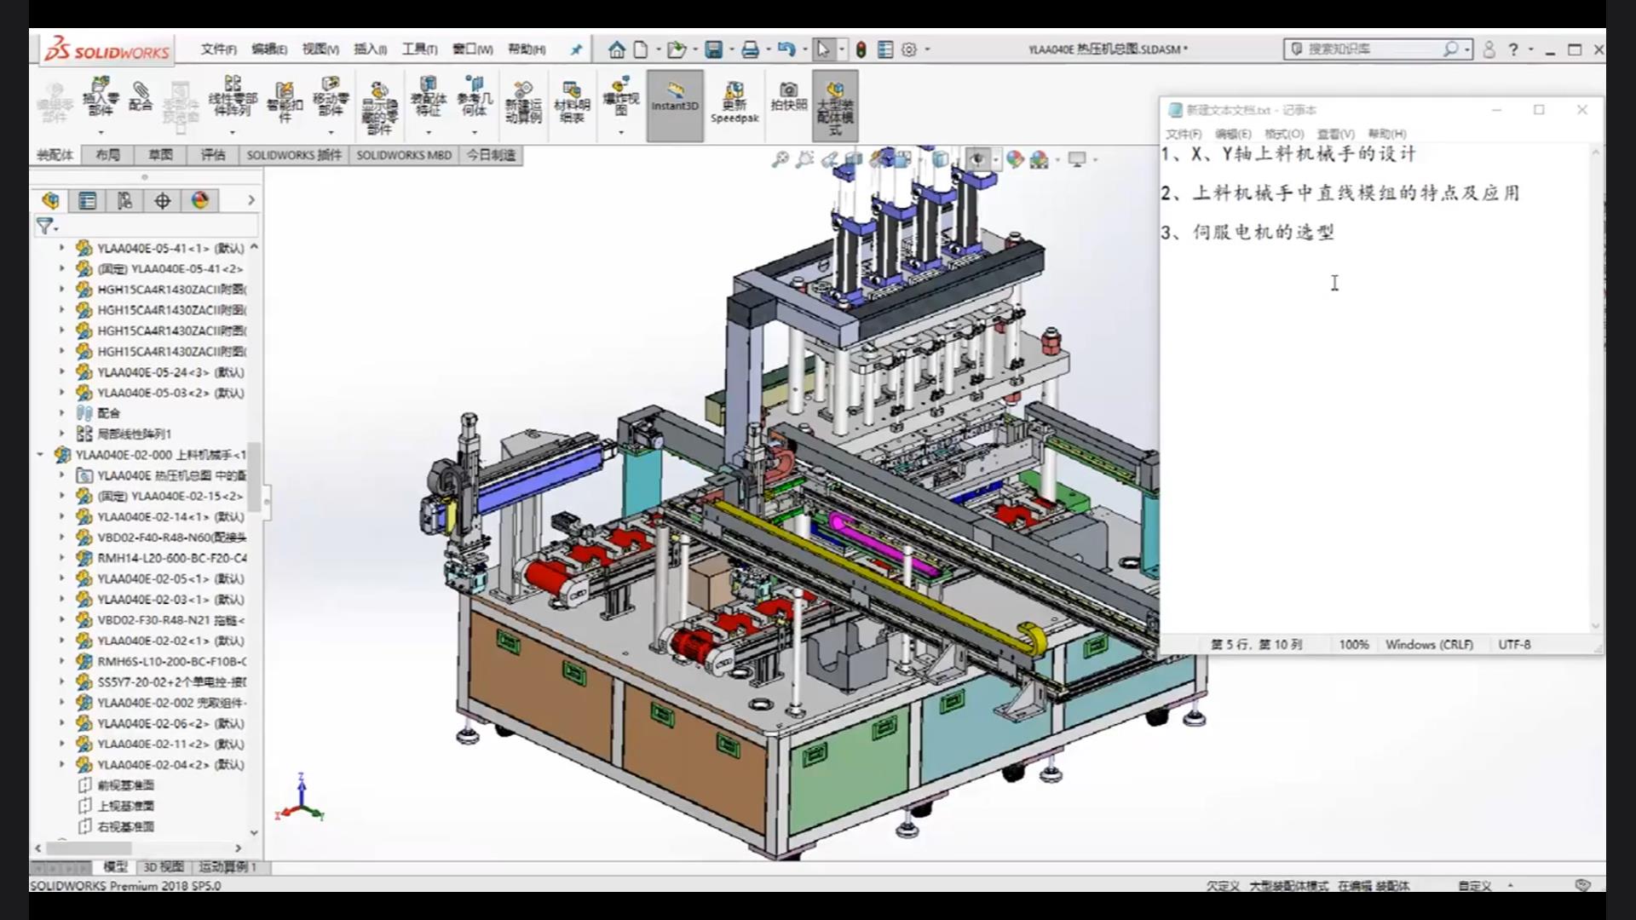Toggle the menu bar pin icon
The image size is (1636, 920).
(576, 49)
